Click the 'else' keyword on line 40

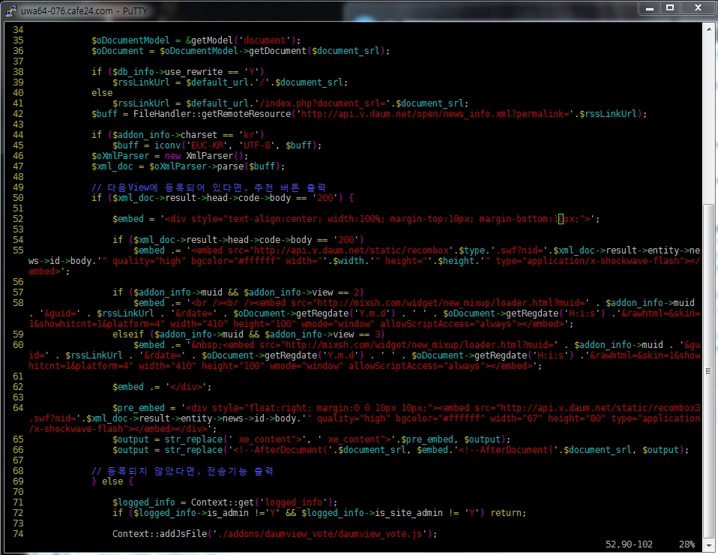tap(102, 92)
